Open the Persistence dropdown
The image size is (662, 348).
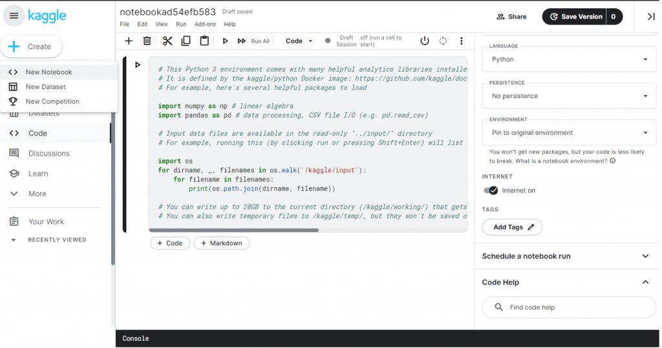(569, 96)
